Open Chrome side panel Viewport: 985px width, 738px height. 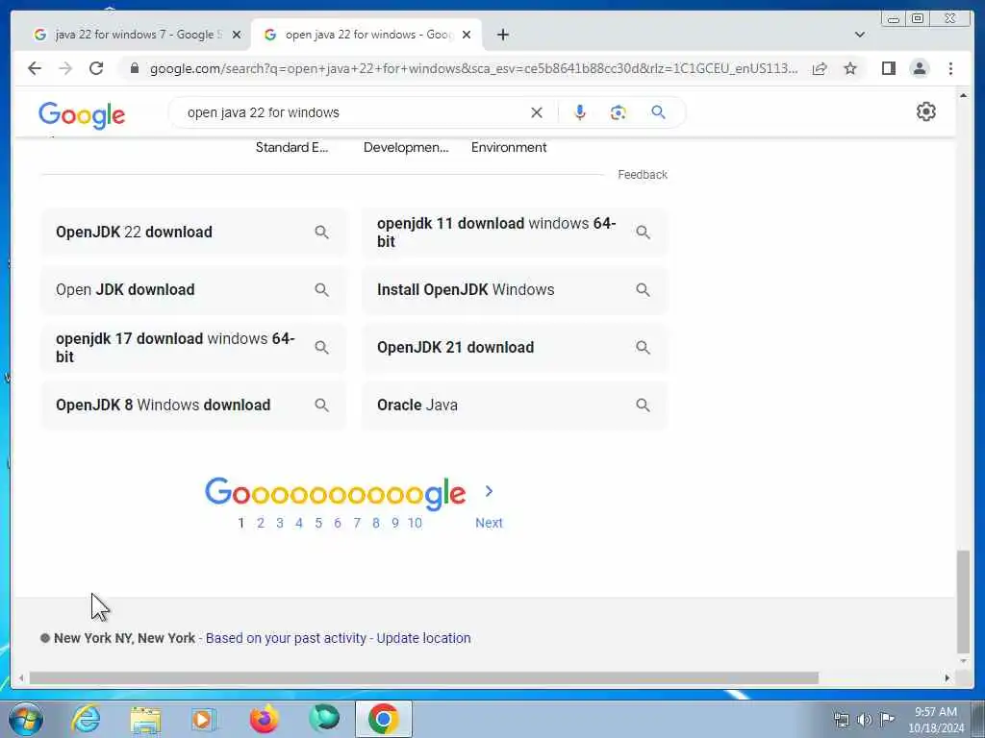(x=888, y=68)
